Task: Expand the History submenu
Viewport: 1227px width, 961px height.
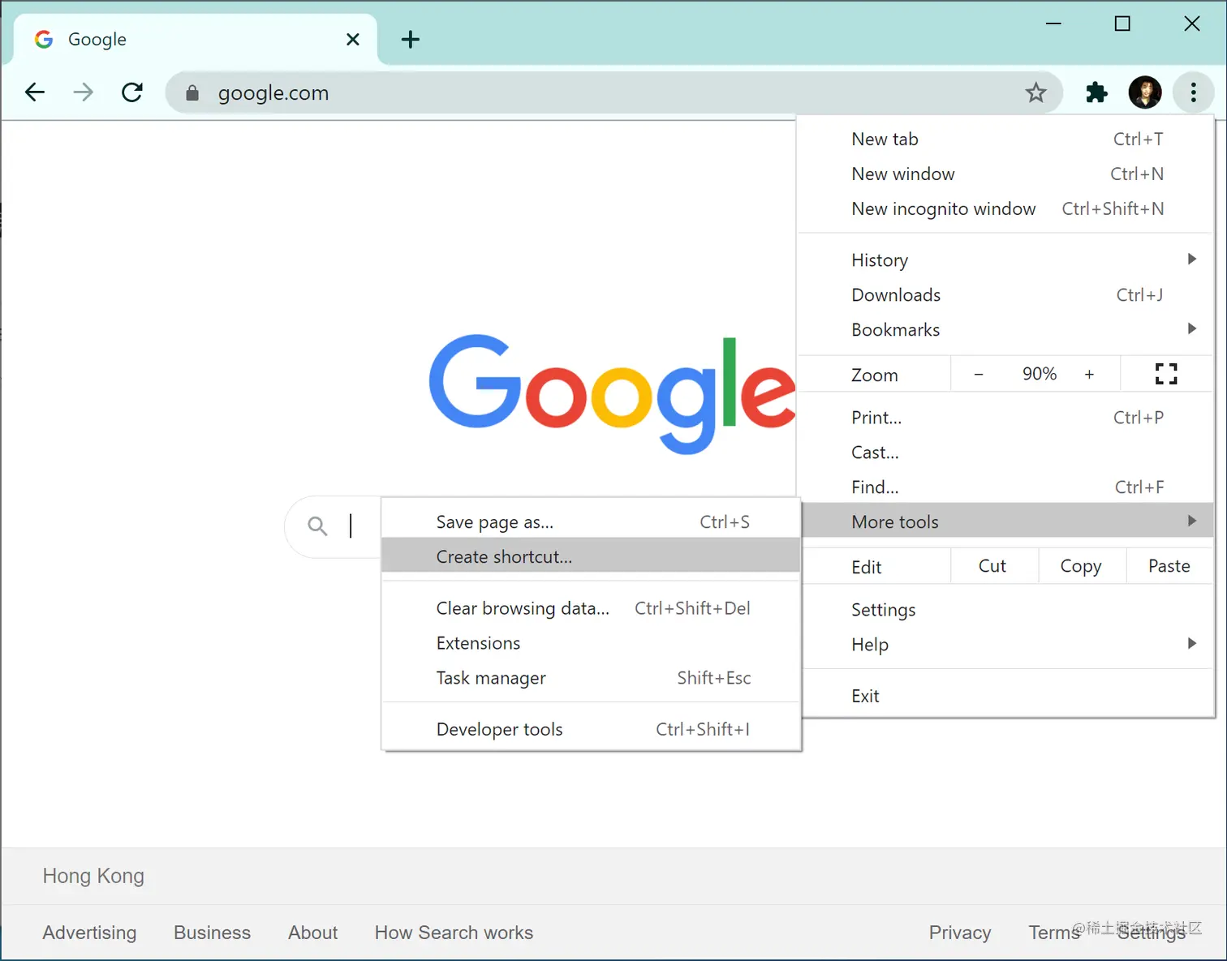Action: [x=1006, y=260]
